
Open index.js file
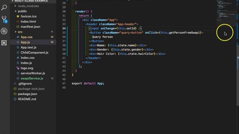tap(26, 63)
